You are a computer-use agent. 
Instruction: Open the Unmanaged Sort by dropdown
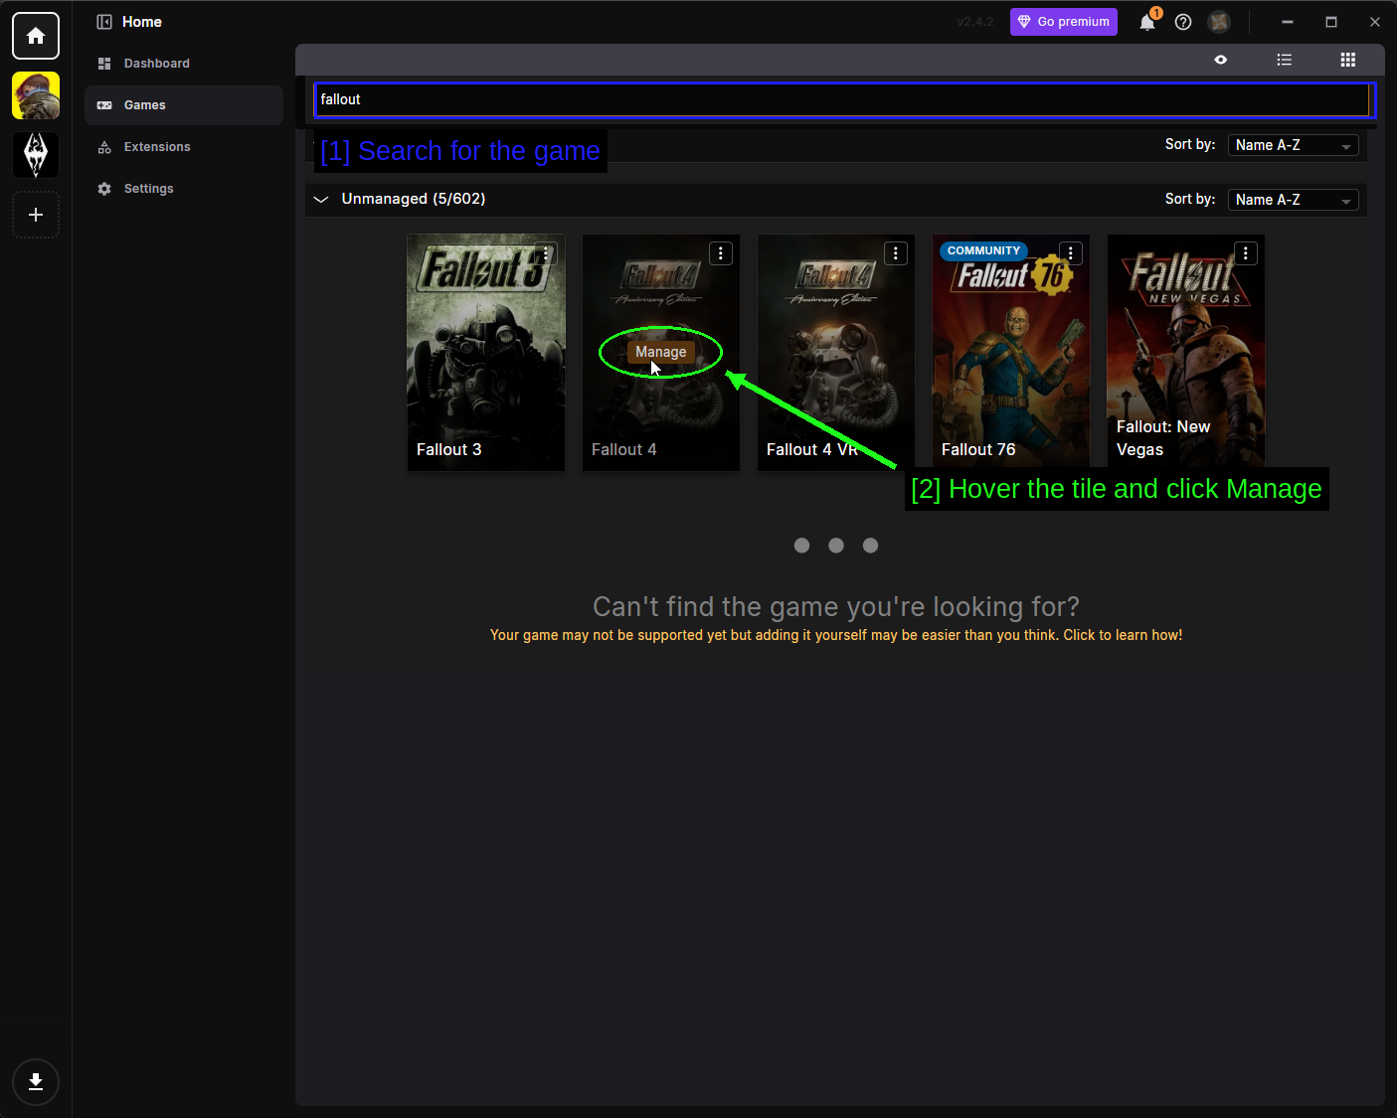click(x=1294, y=200)
